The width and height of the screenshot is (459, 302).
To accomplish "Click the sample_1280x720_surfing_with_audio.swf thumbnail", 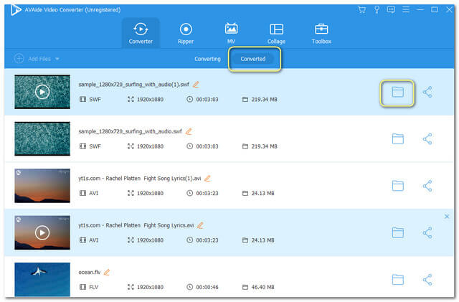I will tap(42, 139).
